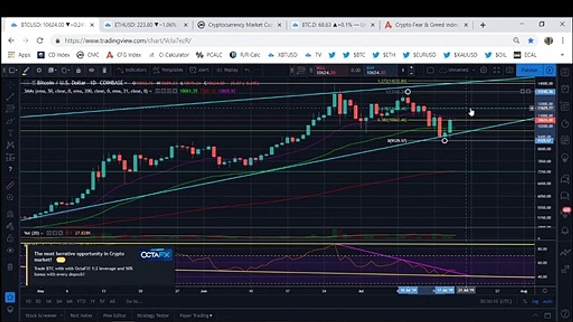The height and width of the screenshot is (322, 573).
Task: Create an Alert from the toolbar
Action: click(x=199, y=70)
